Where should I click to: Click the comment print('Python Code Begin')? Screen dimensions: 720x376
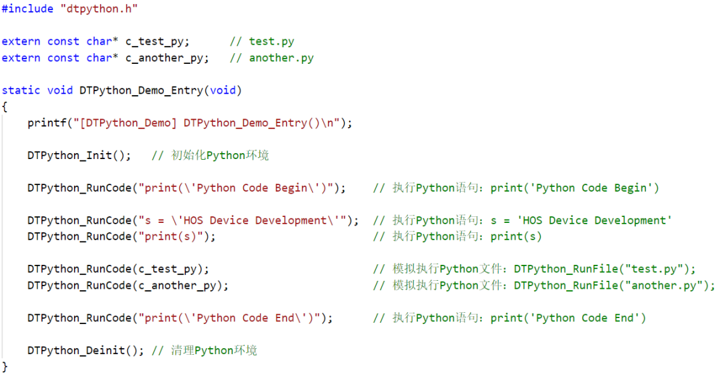click(x=516, y=188)
